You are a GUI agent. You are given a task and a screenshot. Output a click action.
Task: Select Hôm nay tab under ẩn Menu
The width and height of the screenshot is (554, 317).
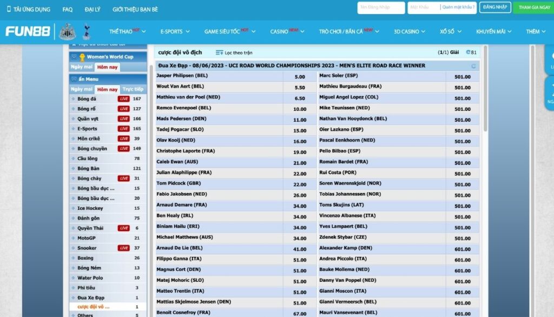107,89
